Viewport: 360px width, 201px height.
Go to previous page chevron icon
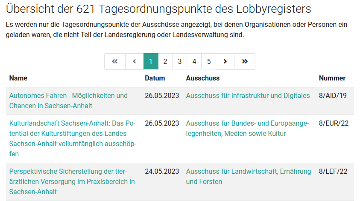coord(135,61)
